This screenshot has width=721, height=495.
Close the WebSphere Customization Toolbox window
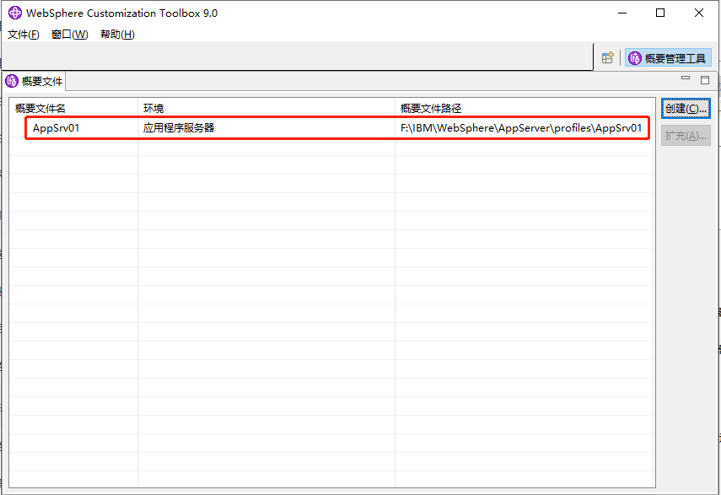[699, 13]
